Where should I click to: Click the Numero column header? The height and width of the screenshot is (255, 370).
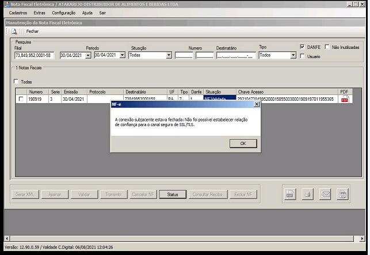pyautogui.click(x=38, y=92)
